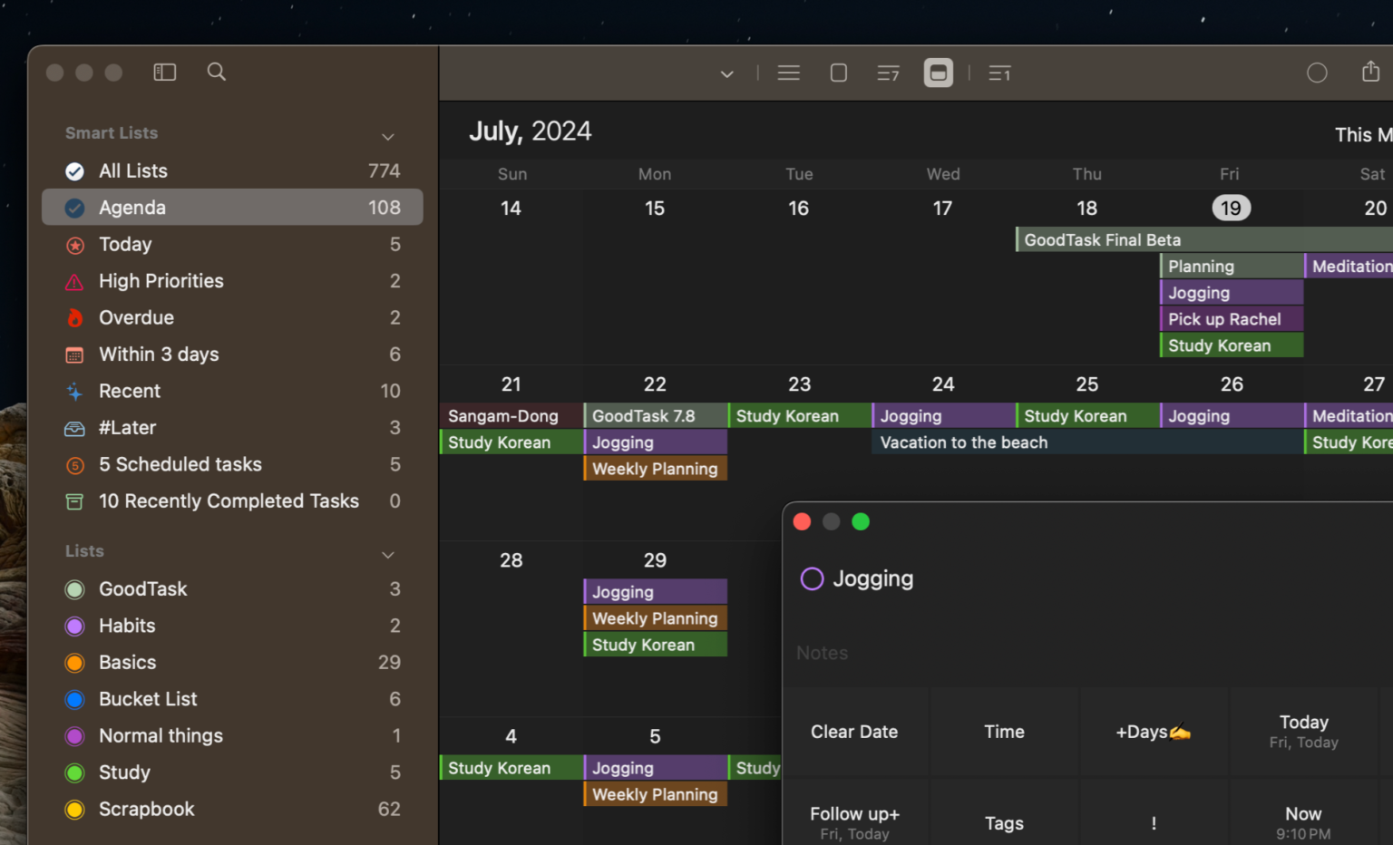Screen dimensions: 1393x845
Task: Toggle the sidebar visibility icon
Action: pyautogui.click(x=164, y=72)
